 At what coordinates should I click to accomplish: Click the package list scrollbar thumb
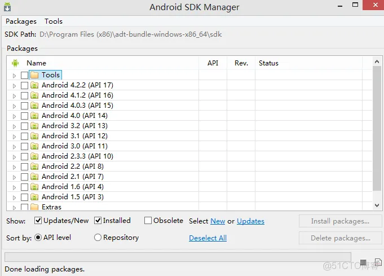377,129
